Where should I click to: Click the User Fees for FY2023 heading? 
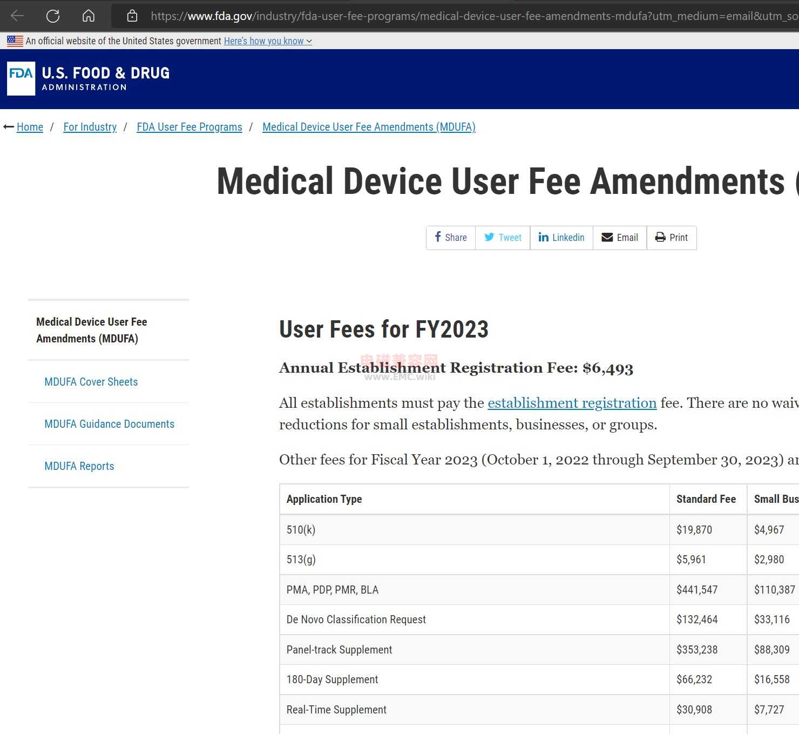click(384, 329)
